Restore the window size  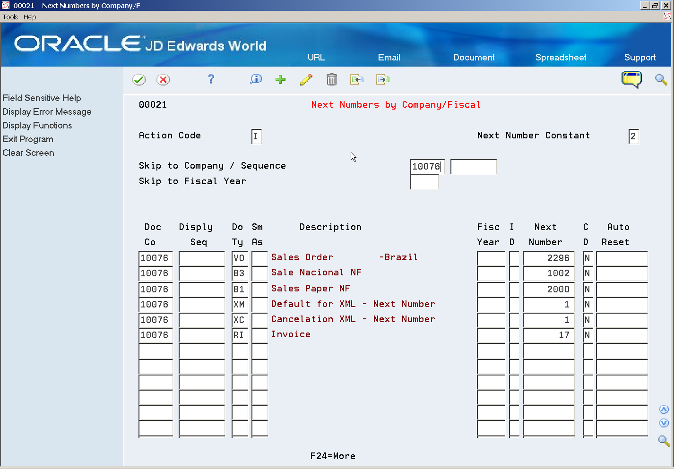click(x=655, y=6)
